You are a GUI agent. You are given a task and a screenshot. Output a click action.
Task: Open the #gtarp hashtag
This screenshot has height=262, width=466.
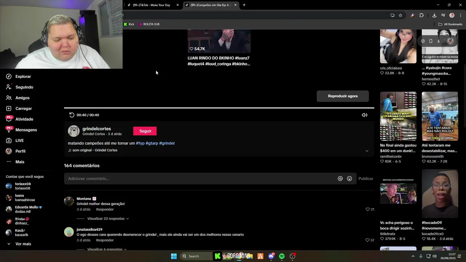pyautogui.click(x=152, y=143)
